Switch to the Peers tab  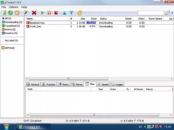[63, 84]
